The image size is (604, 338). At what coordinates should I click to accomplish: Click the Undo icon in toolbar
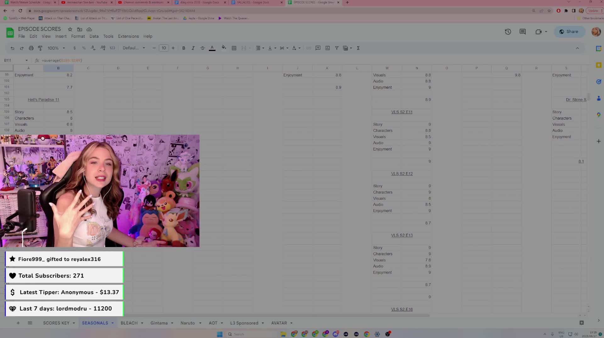pyautogui.click(x=12, y=48)
